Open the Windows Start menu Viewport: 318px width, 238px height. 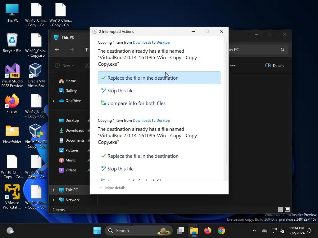pos(97,231)
